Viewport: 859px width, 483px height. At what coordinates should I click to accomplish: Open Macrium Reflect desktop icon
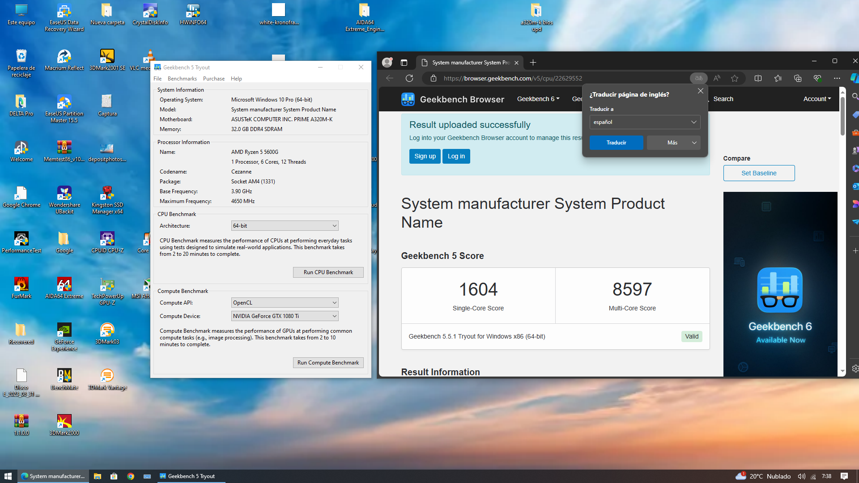(64, 60)
